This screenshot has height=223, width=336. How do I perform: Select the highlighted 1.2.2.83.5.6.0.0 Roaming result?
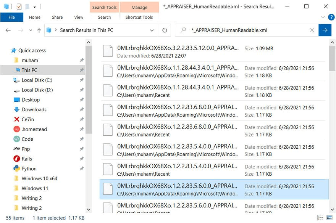click(214, 189)
